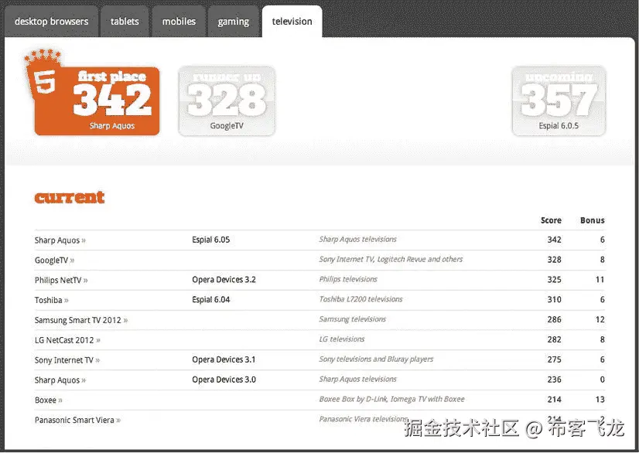This screenshot has width=639, height=453.
Task: Click the score 310 for Toshiba
Action: tap(554, 300)
